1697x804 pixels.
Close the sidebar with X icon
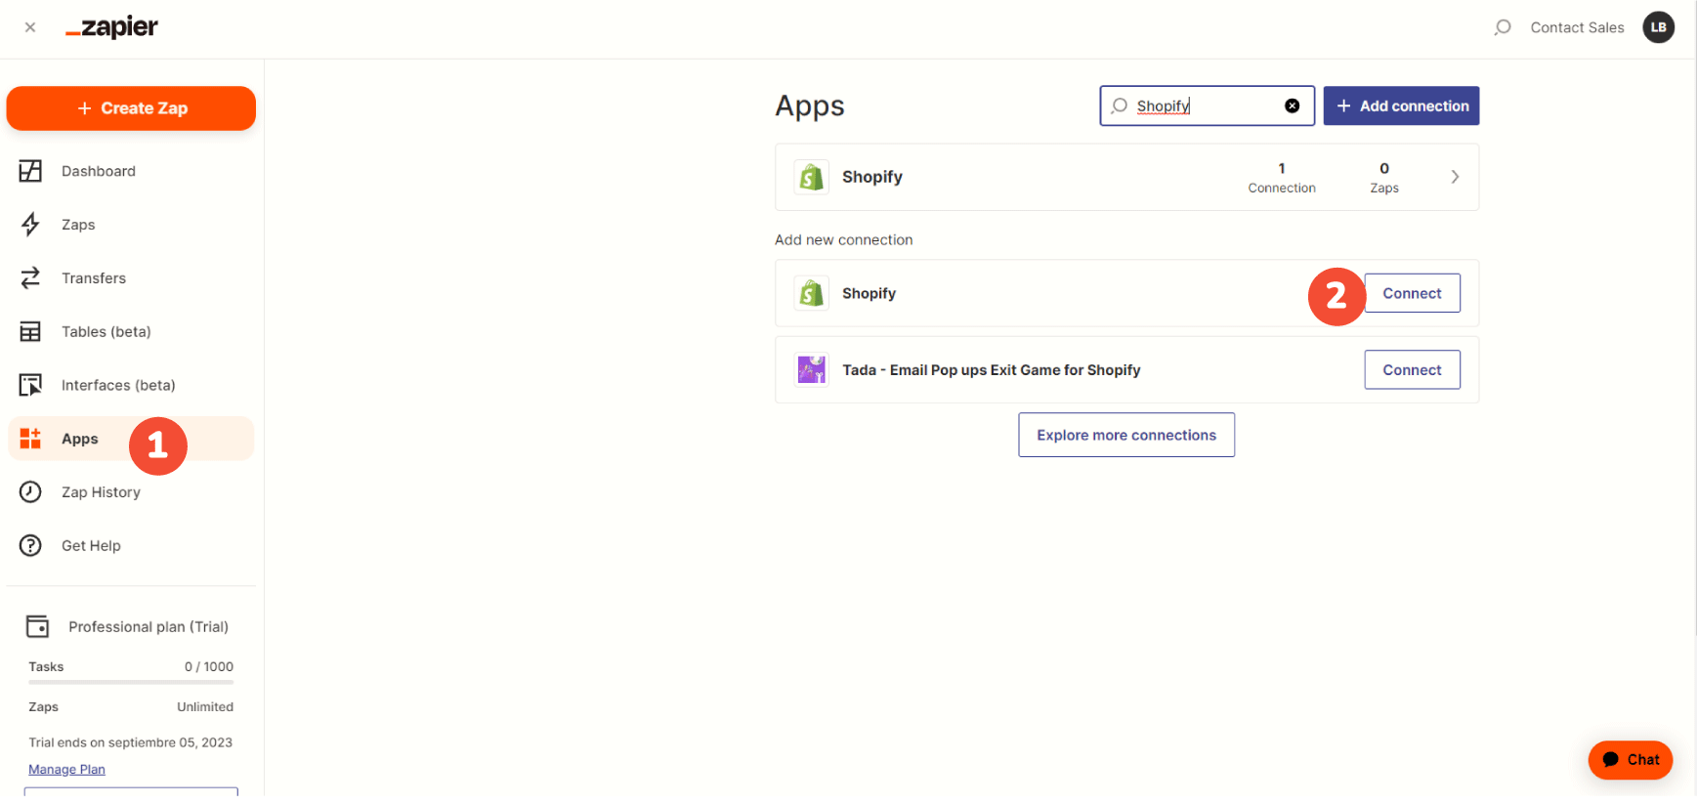coord(30,27)
